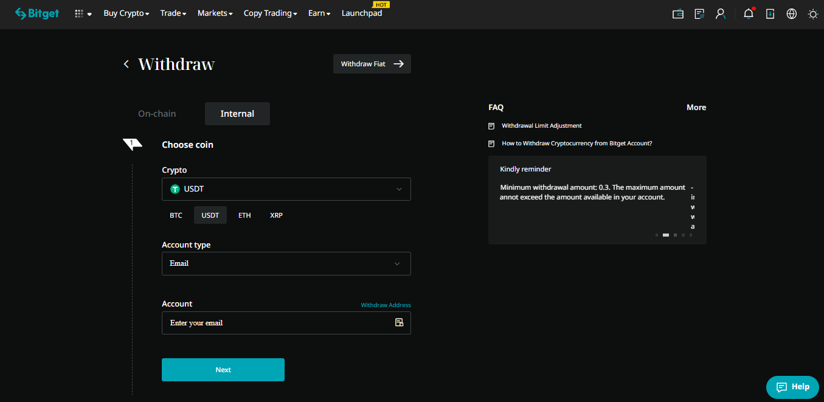Image resolution: width=824 pixels, height=402 pixels.
Task: Switch to the On-chain tab
Action: point(157,114)
